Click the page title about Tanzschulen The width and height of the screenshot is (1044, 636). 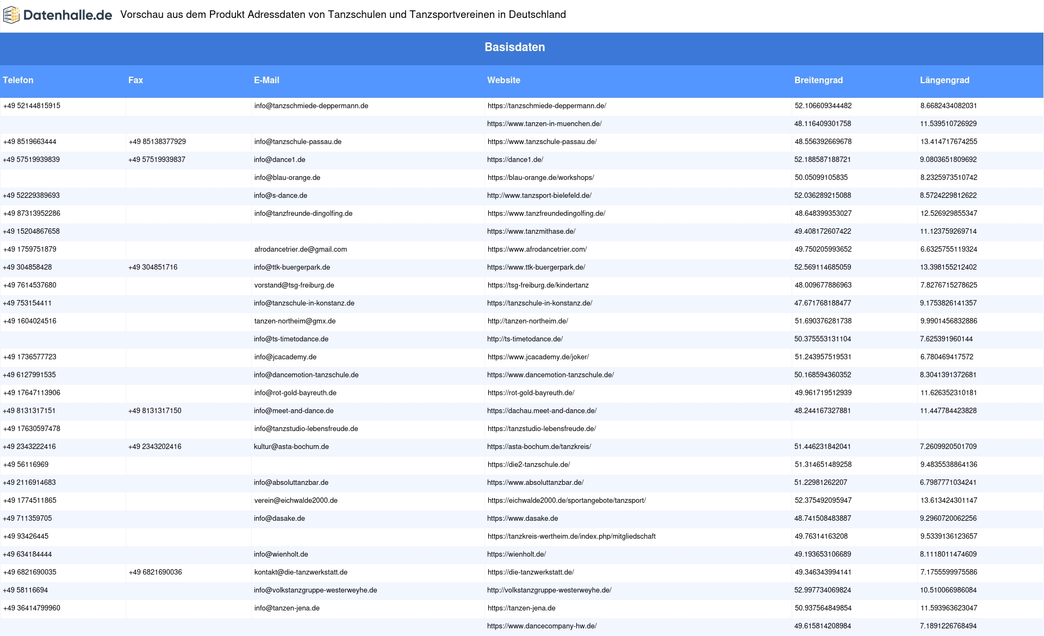click(343, 15)
